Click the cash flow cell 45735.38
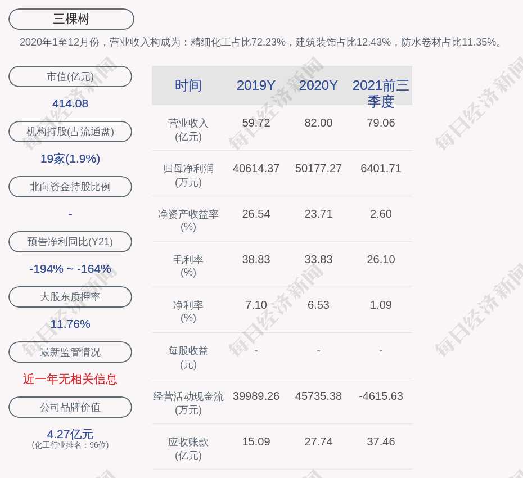523x478 pixels. click(x=318, y=396)
